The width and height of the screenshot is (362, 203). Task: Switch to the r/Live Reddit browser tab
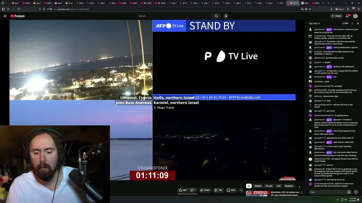pos(69,3)
